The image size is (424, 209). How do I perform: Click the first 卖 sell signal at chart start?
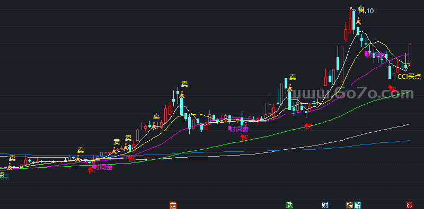click(12, 158)
